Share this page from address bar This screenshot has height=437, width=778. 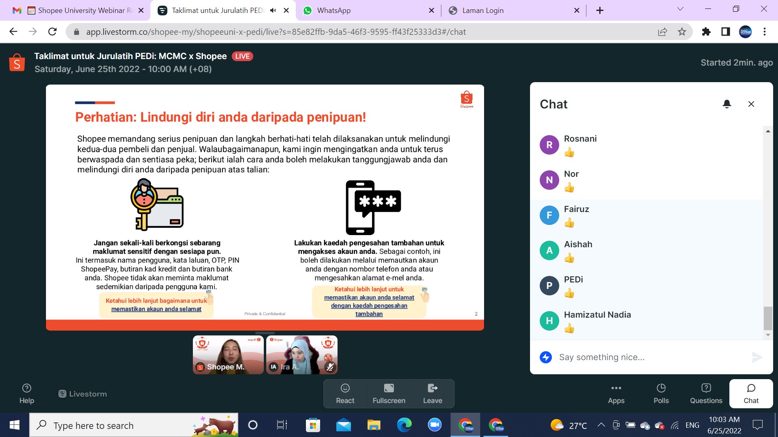(663, 32)
